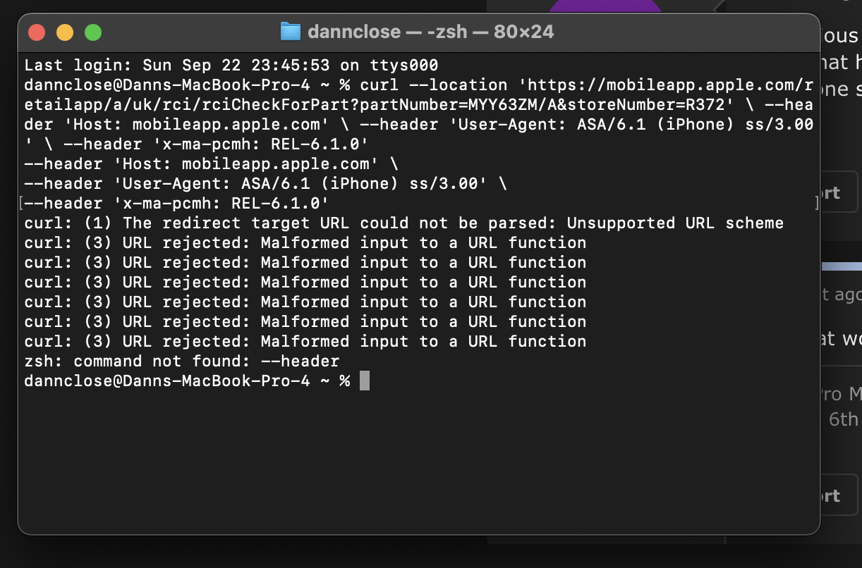
Task: Click the gray cursor block at the prompt
Action: (x=365, y=381)
